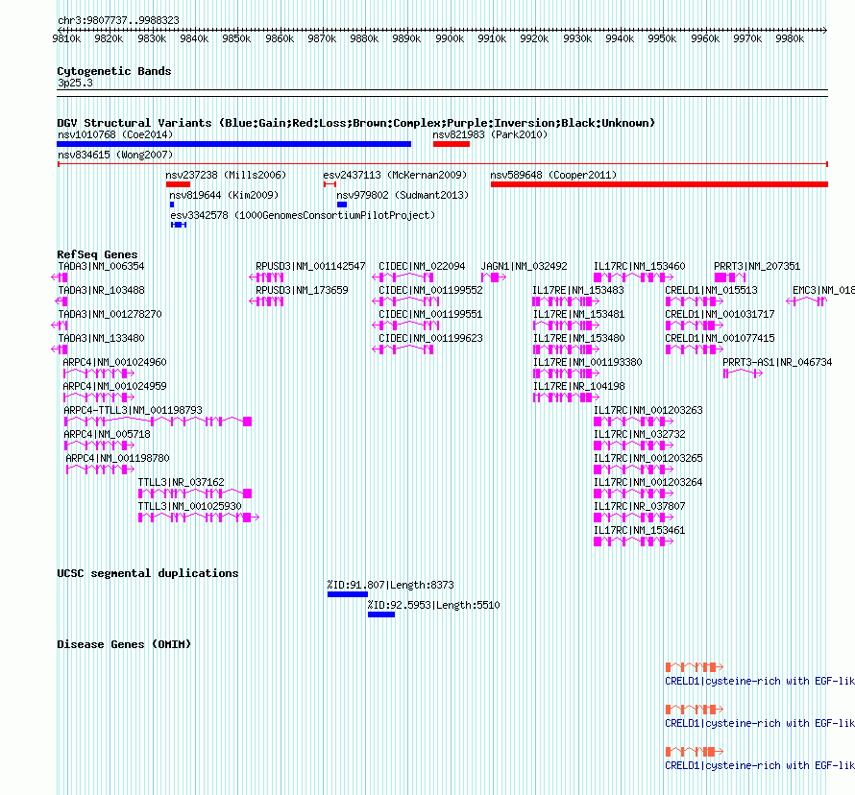Select transcript label TADA3|NR_103488
Viewport: 855px width, 795px height.
point(101,290)
